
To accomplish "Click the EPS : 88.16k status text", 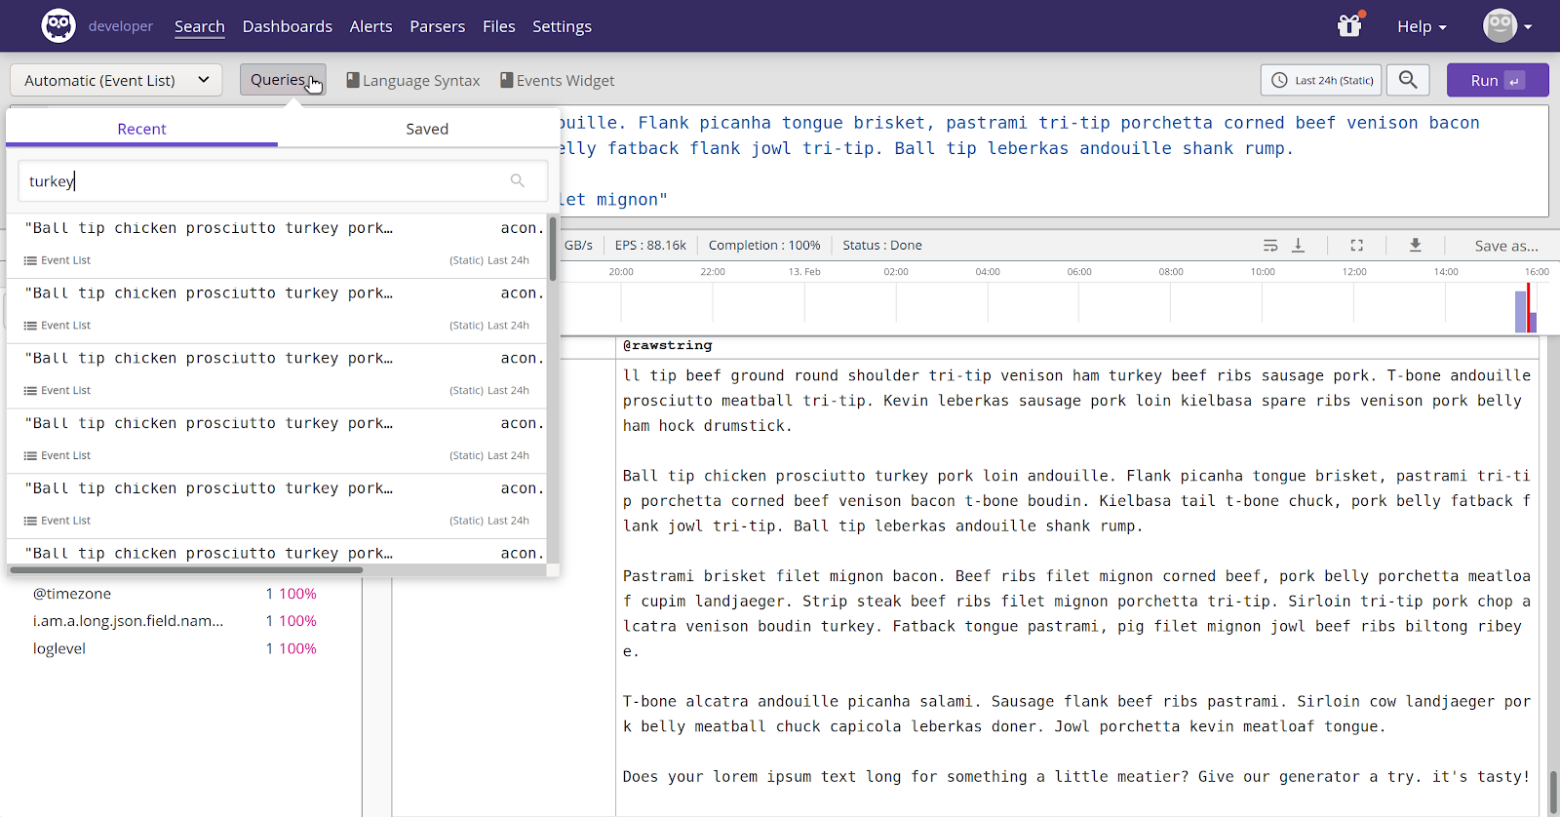I will click(650, 246).
